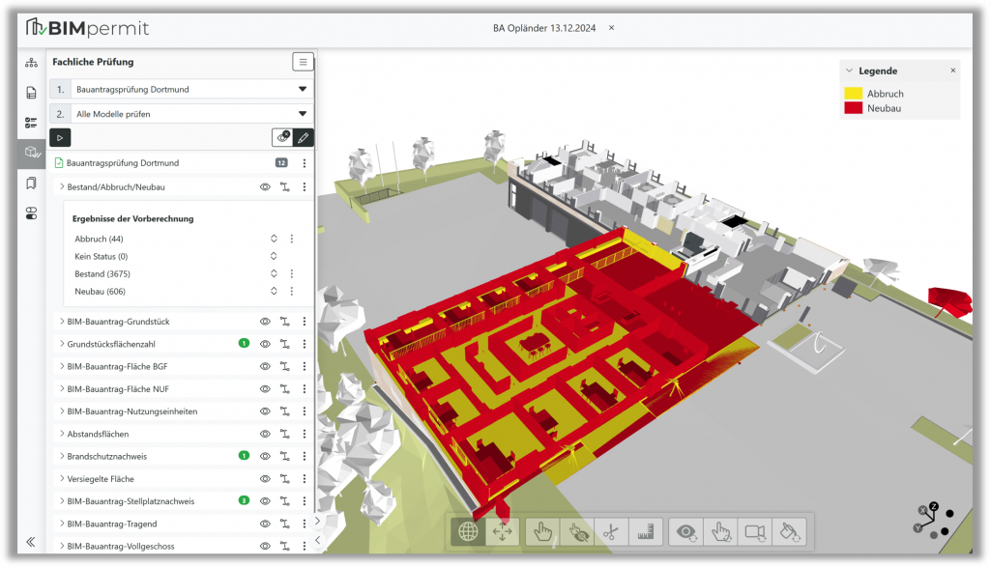Open the bookmark sidebar panel
Image resolution: width=990 pixels, height=567 pixels.
[31, 183]
